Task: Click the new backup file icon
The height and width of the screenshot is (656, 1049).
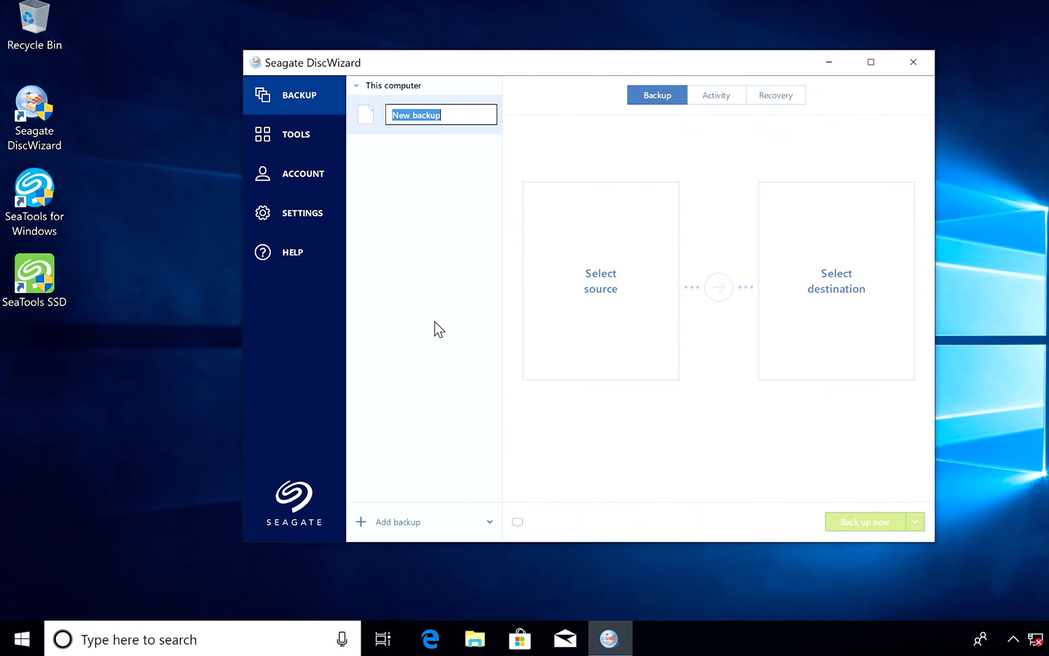Action: [366, 114]
